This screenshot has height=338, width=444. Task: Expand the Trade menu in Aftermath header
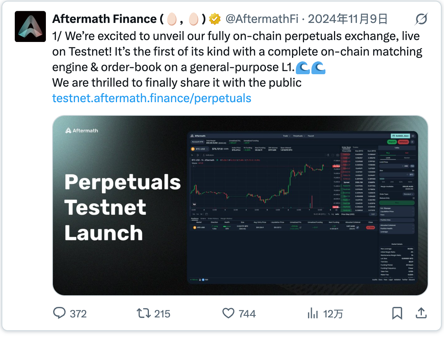point(286,136)
